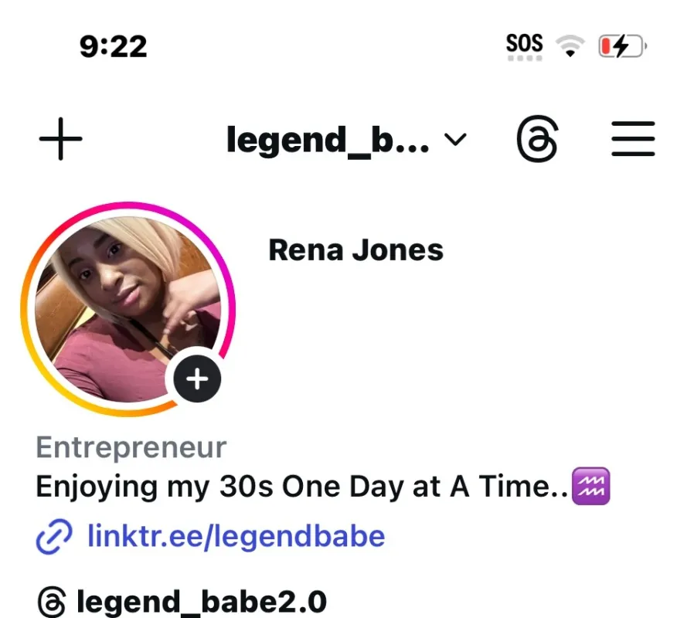Tap the plus badge on the profile photo
This screenshot has height=618, width=694.
point(197,379)
